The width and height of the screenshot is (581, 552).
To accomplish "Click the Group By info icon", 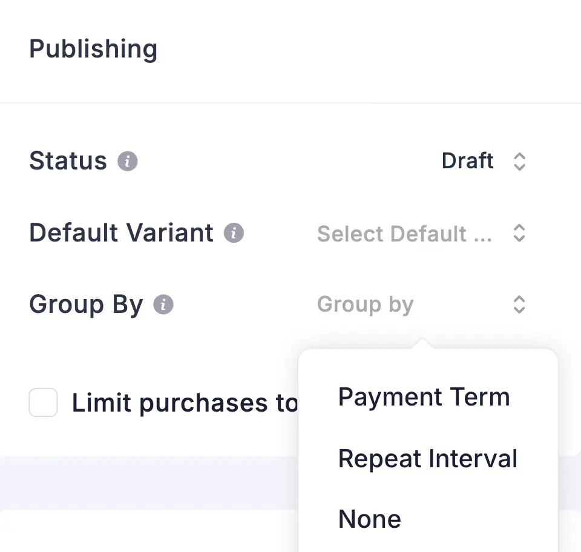I will pos(163,304).
